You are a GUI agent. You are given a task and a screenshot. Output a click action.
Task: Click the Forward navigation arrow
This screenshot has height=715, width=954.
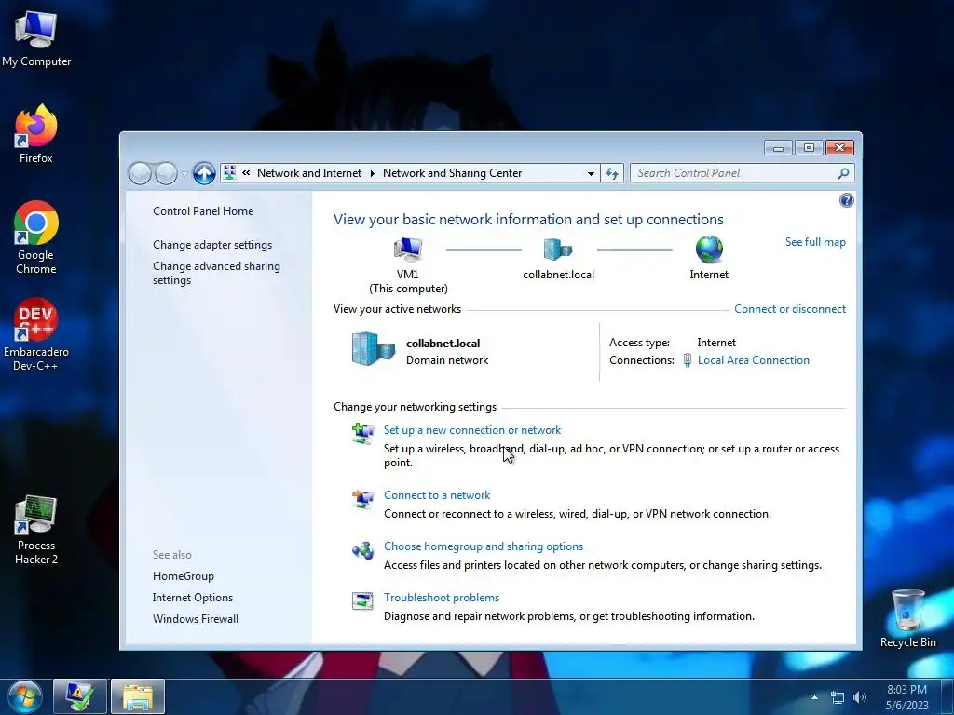166,173
